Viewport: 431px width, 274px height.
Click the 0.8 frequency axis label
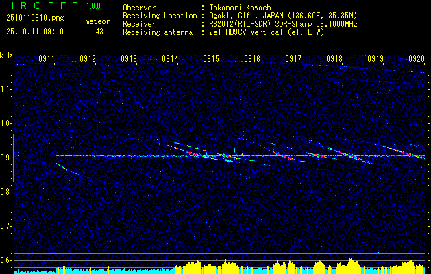(5, 192)
